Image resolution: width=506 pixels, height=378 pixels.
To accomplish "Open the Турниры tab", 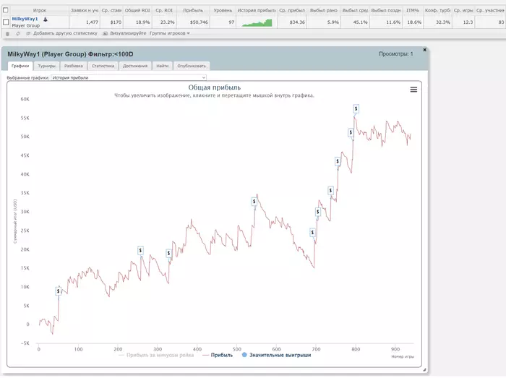I will (x=46, y=66).
